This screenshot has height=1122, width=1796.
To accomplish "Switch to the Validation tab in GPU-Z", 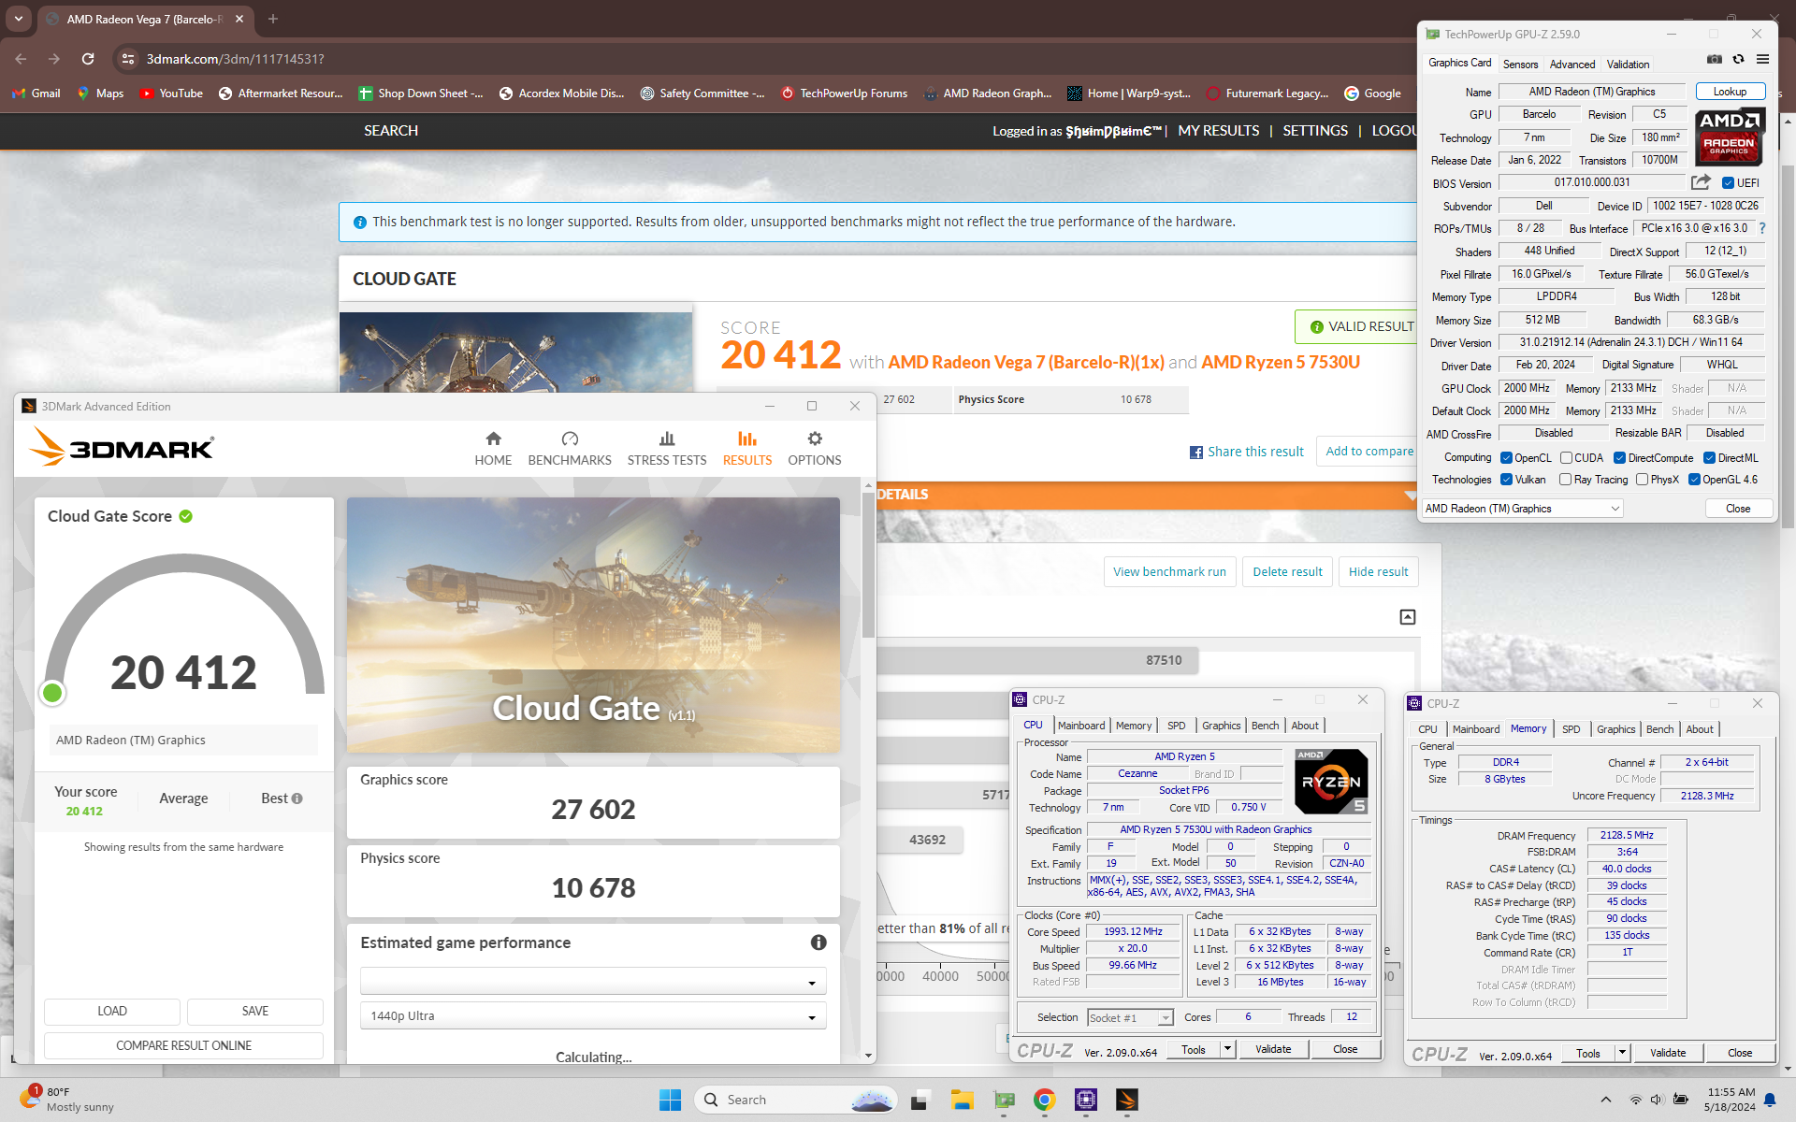I will coord(1629,65).
